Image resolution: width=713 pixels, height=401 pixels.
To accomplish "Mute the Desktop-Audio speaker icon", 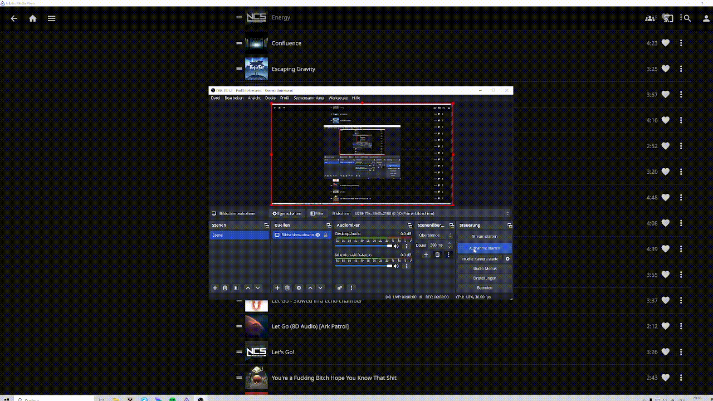I will coord(397,246).
